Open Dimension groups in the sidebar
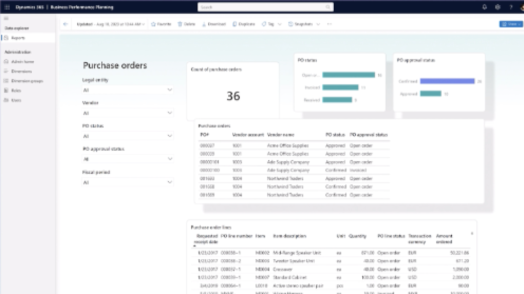This screenshot has height=294, width=524. (x=27, y=81)
